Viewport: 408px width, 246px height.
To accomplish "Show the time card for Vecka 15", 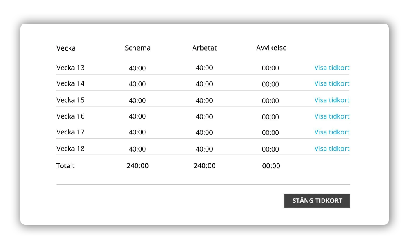I will coord(332,100).
